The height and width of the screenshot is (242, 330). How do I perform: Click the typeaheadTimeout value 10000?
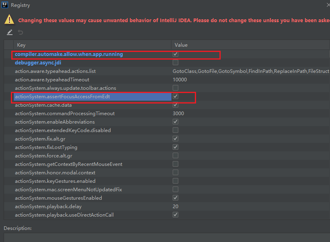click(x=180, y=80)
